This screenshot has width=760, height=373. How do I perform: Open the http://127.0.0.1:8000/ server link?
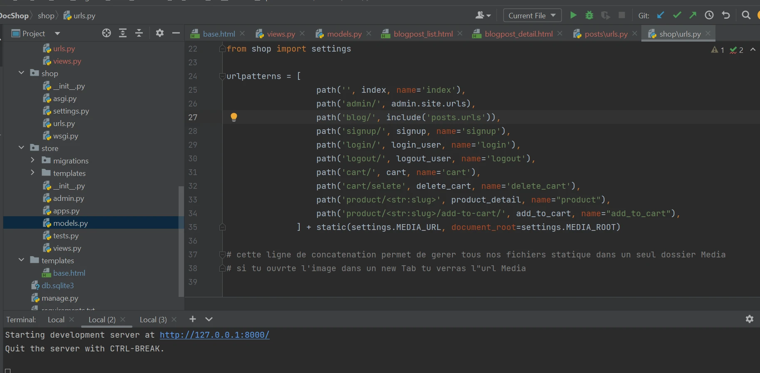pyautogui.click(x=214, y=335)
